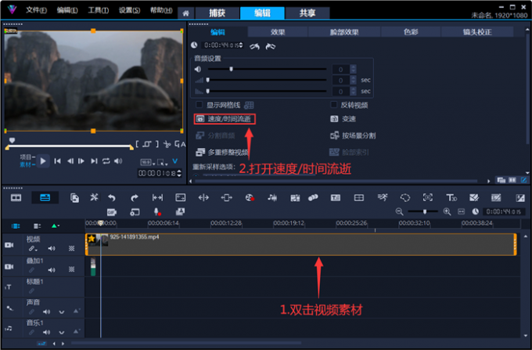
Task: Expand the 音乐1 track chevron
Action: click(61, 332)
